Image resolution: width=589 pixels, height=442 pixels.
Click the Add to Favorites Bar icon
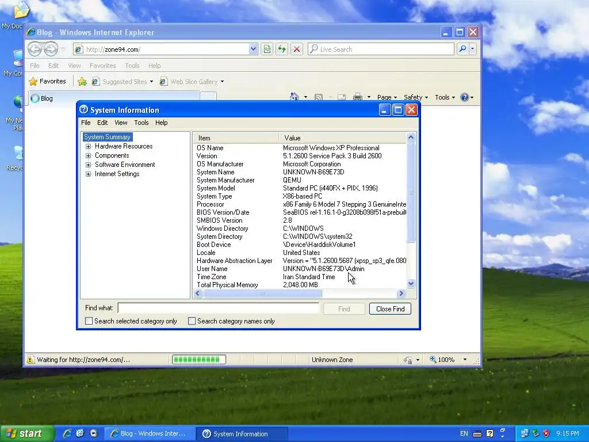(82, 82)
